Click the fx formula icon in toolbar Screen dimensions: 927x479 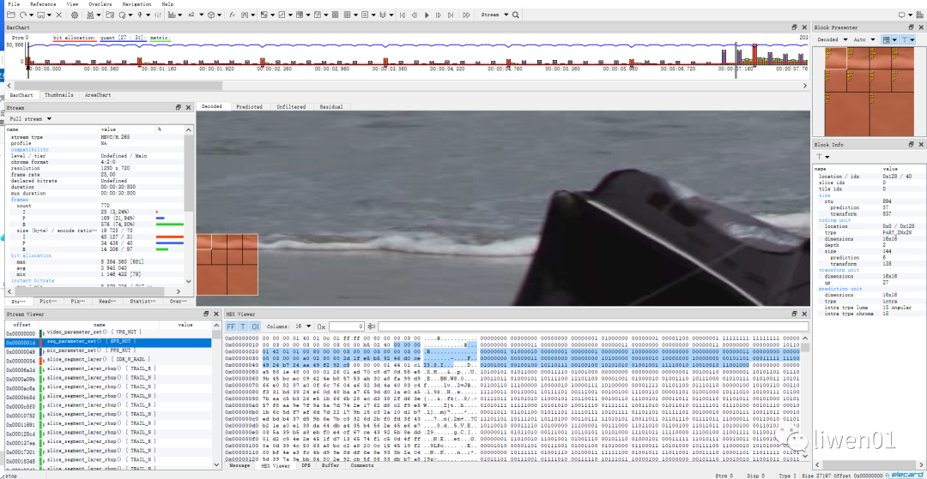pyautogui.click(x=232, y=15)
